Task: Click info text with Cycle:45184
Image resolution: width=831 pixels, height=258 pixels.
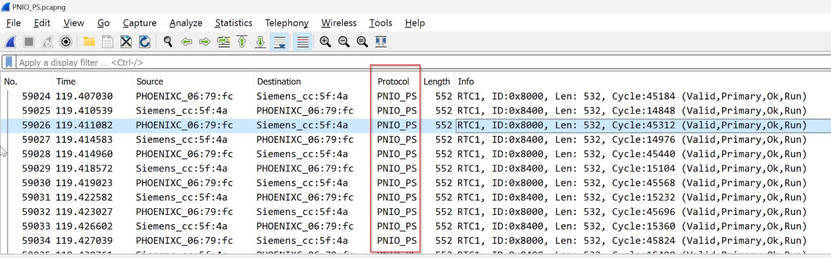Action: [632, 96]
